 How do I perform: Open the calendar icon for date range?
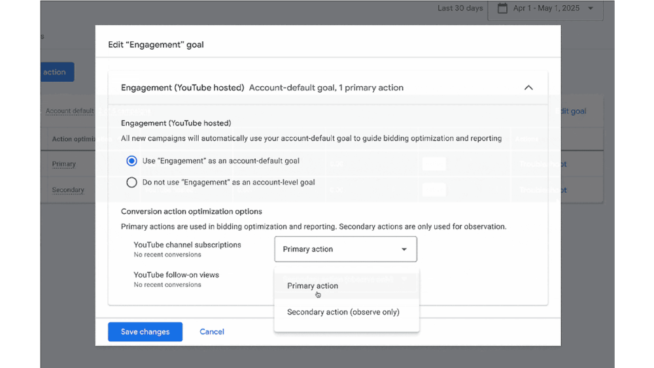(x=502, y=8)
